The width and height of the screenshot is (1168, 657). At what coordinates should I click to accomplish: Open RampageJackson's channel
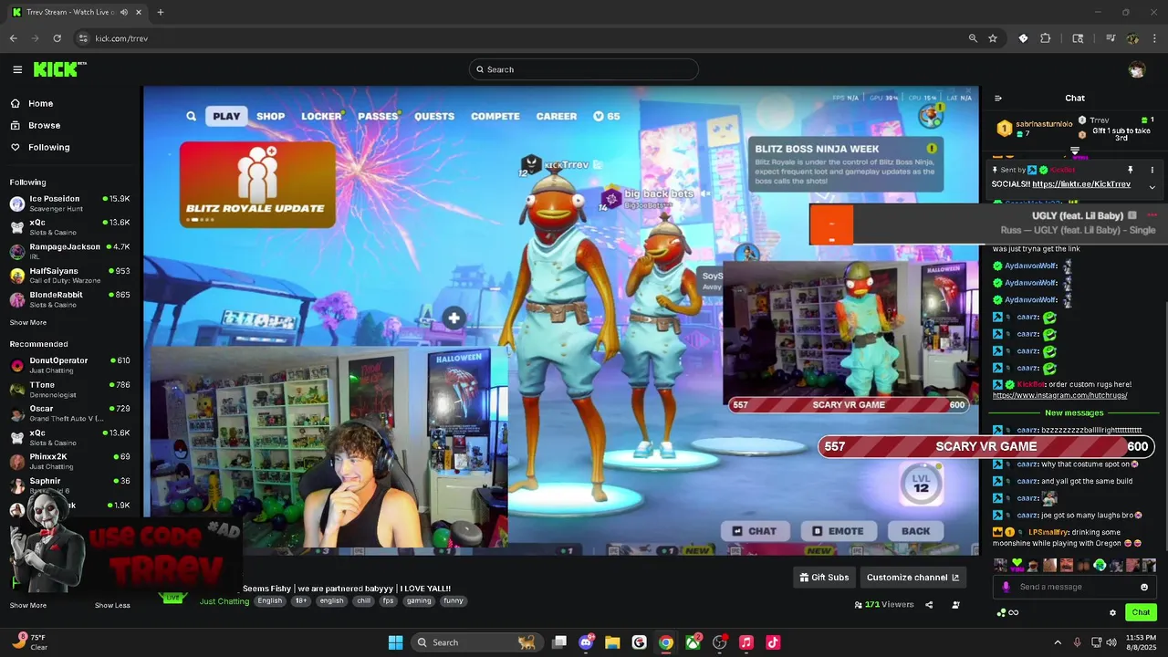tap(70, 251)
